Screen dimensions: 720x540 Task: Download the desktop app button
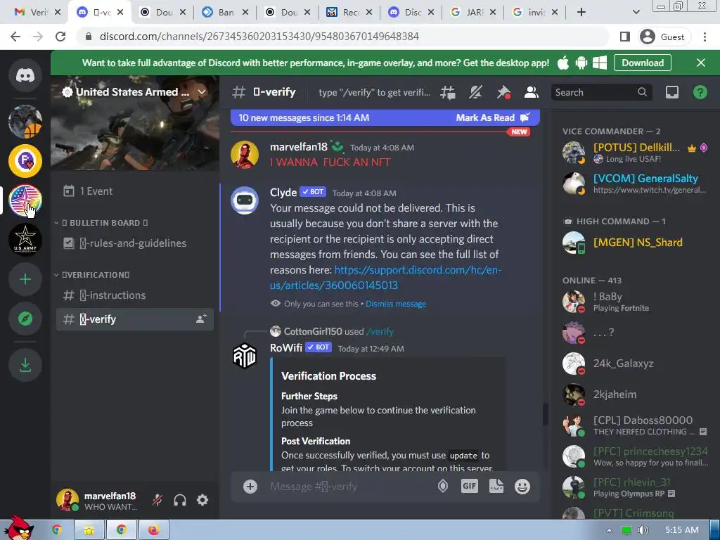click(x=643, y=63)
